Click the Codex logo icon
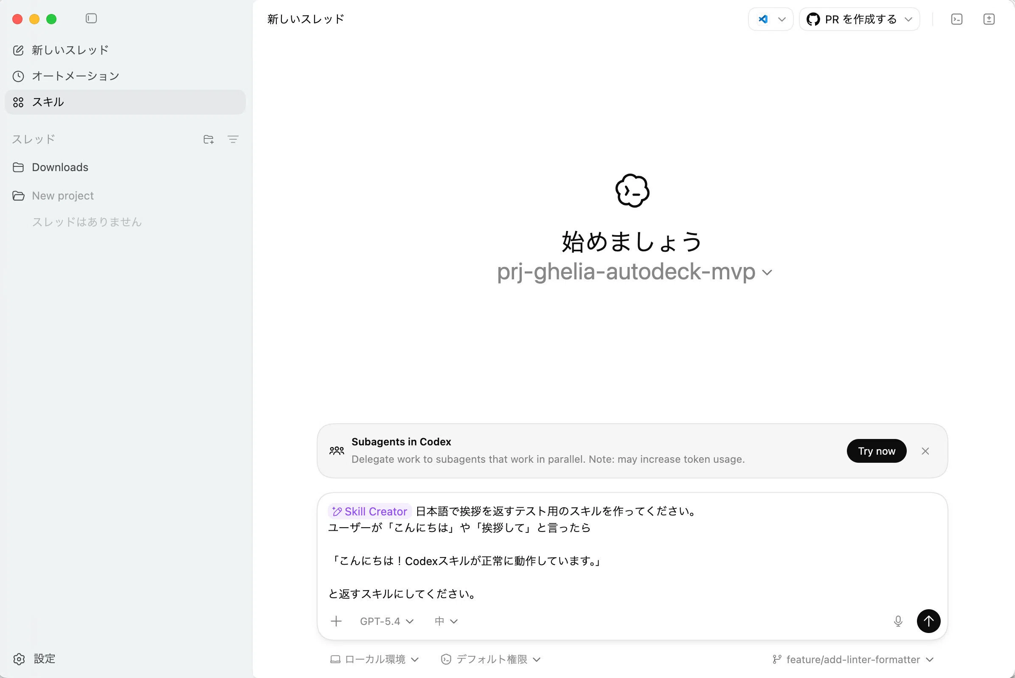The image size is (1015, 678). 633,191
